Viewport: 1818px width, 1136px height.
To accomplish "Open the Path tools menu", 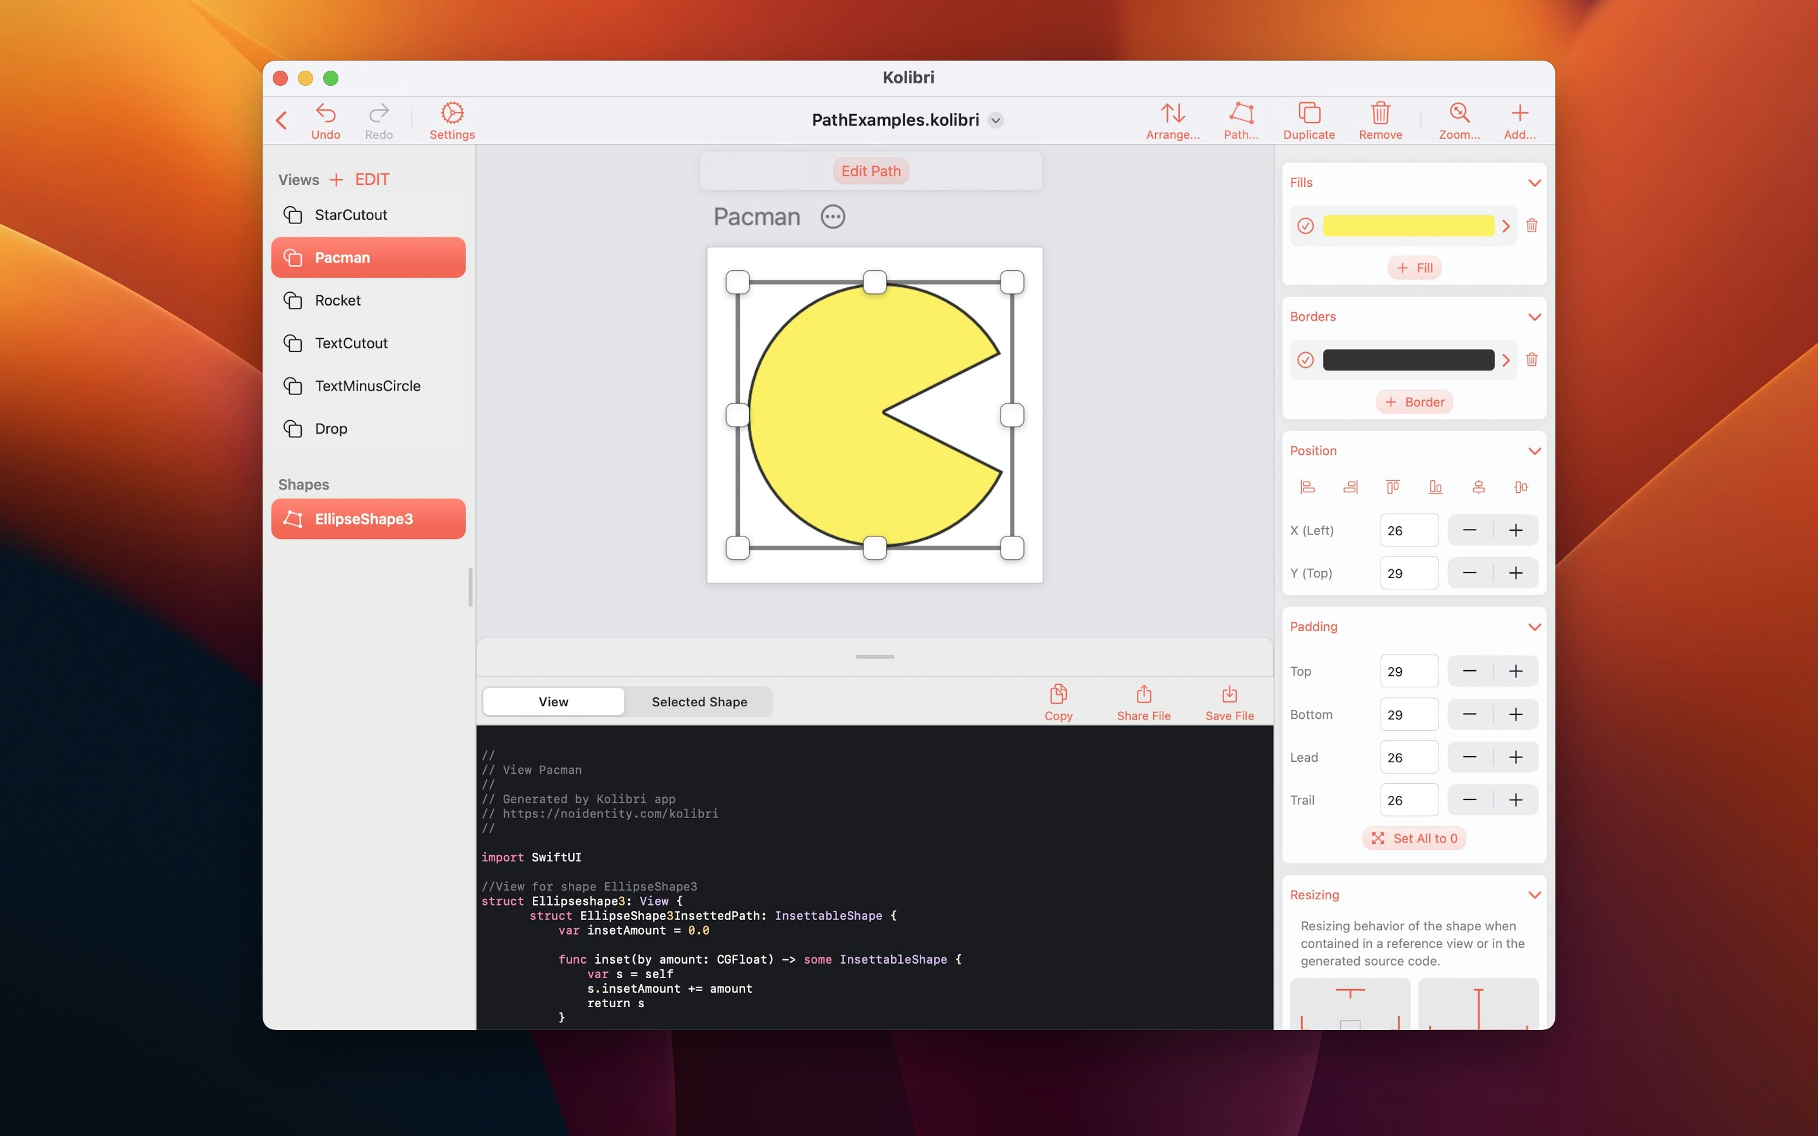I will click(x=1241, y=121).
